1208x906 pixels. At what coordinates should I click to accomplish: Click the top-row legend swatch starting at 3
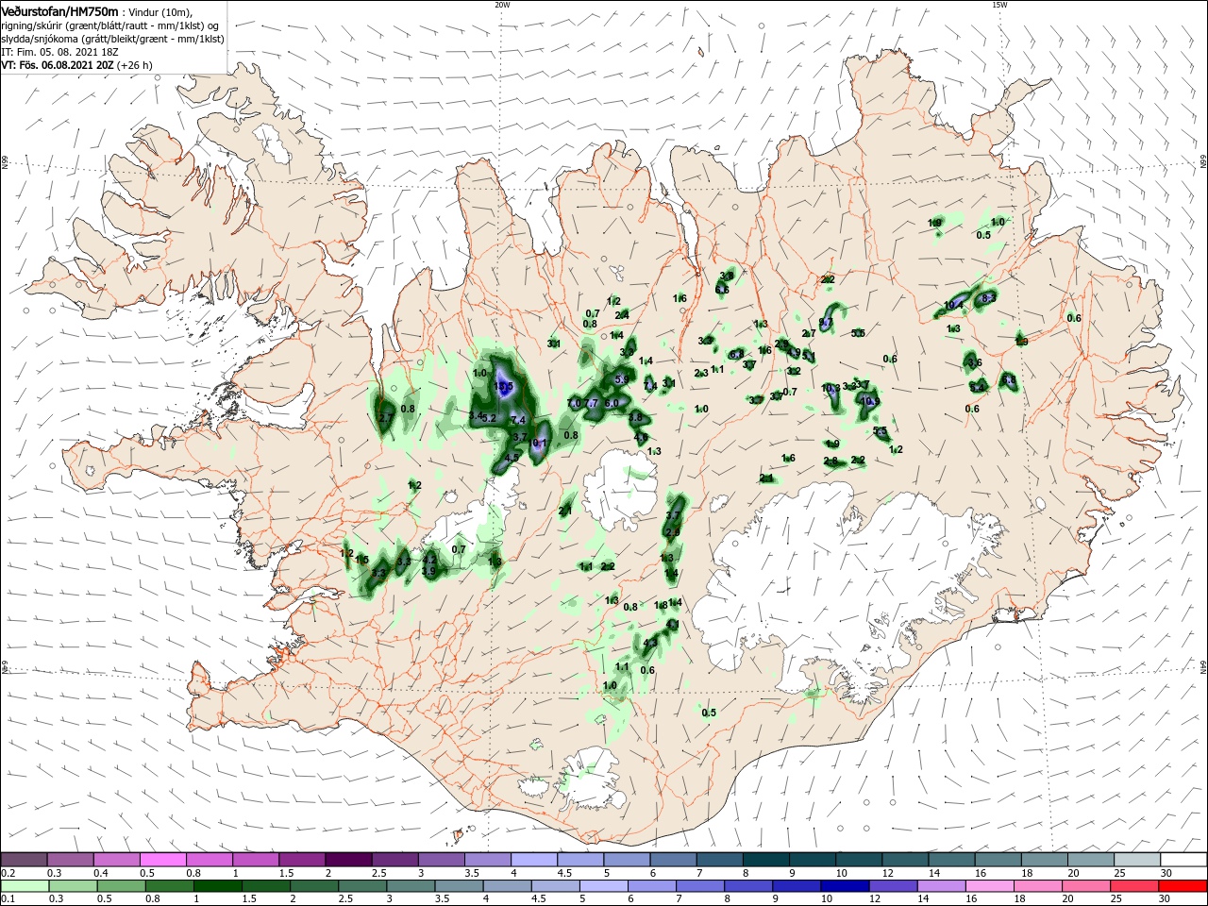tap(441, 860)
